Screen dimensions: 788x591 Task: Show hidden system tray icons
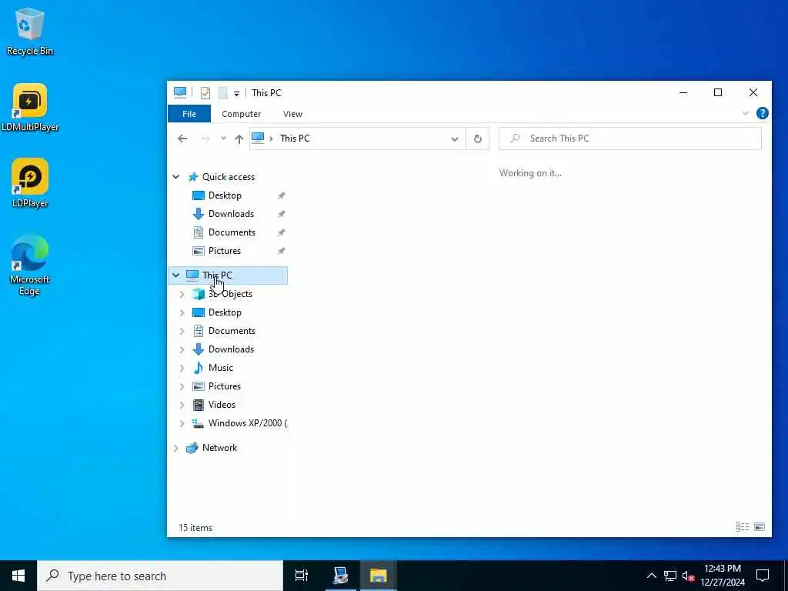coord(651,576)
